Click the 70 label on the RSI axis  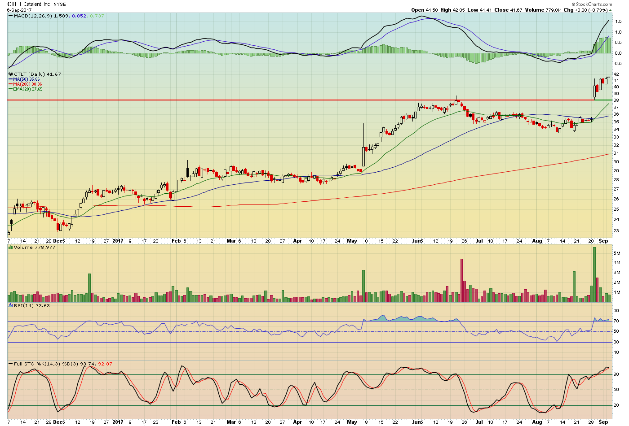click(x=616, y=321)
